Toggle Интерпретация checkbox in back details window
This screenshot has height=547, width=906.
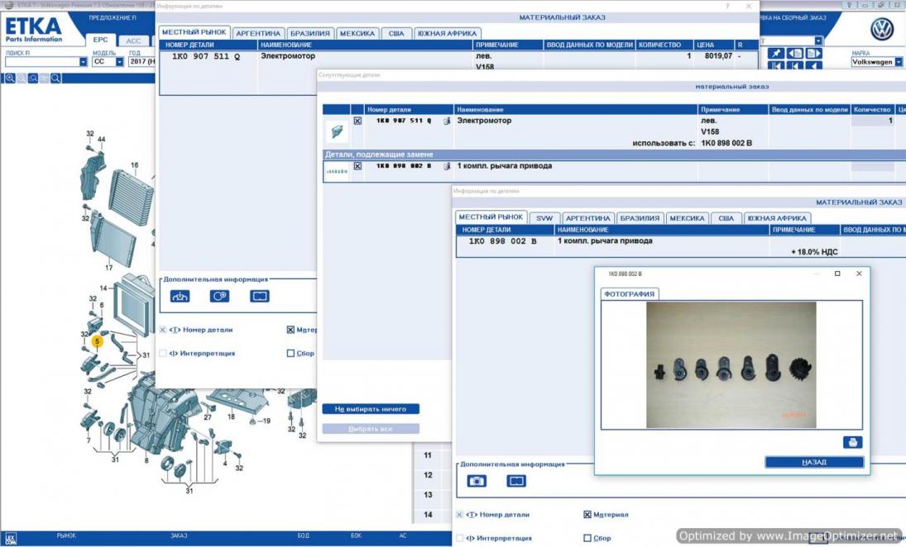[163, 353]
